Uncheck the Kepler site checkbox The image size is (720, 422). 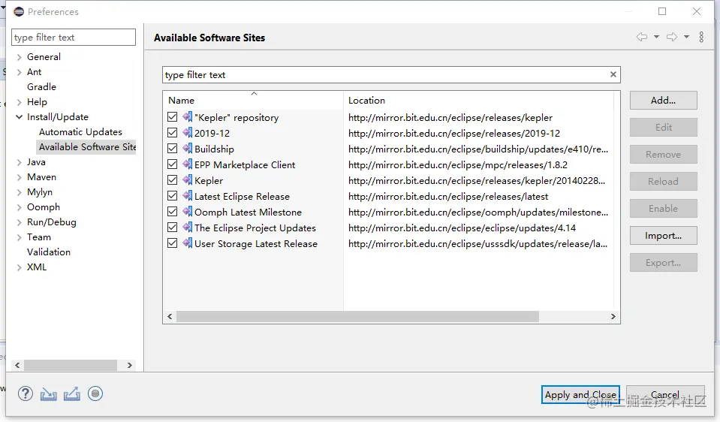point(172,179)
